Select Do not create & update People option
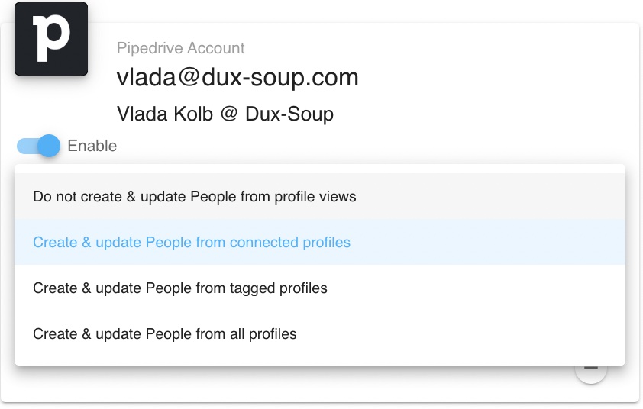This screenshot has height=409, width=643. pyautogui.click(x=320, y=196)
